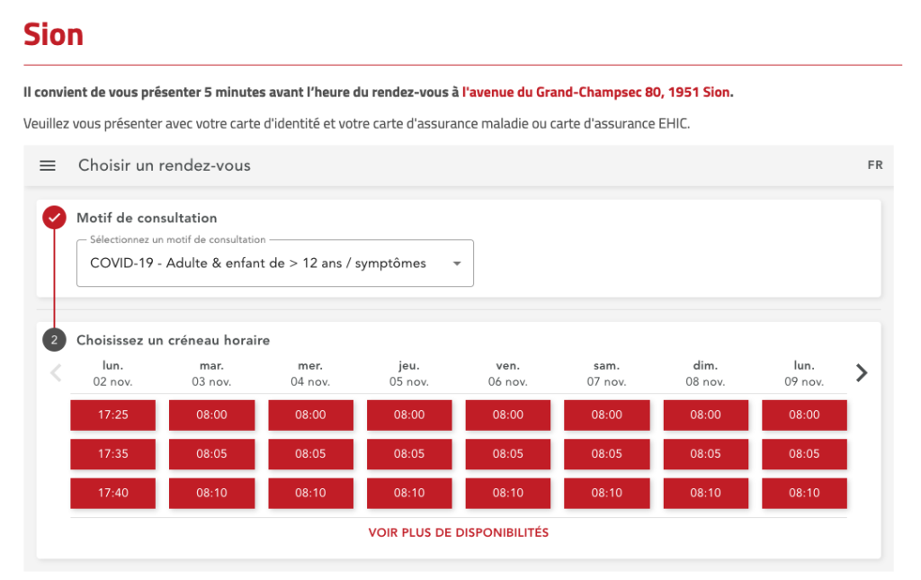This screenshot has height=580, width=921.
Task: Book 08:00 slot on lun. 09 nov.
Action: (804, 415)
